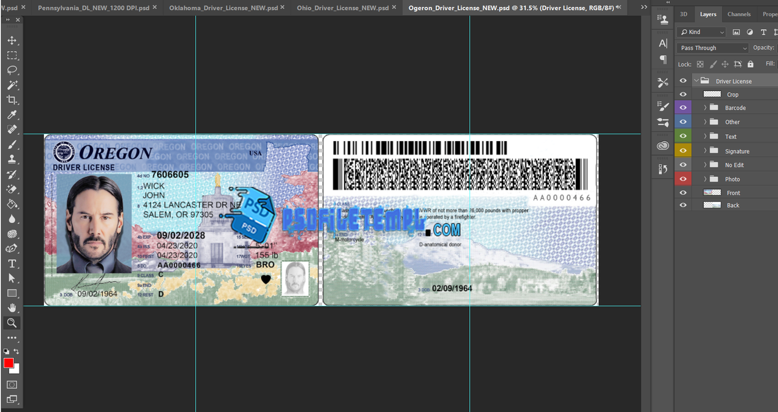Filter layers by pixel layers icon
Screen dimensions: 778x412
coord(736,32)
